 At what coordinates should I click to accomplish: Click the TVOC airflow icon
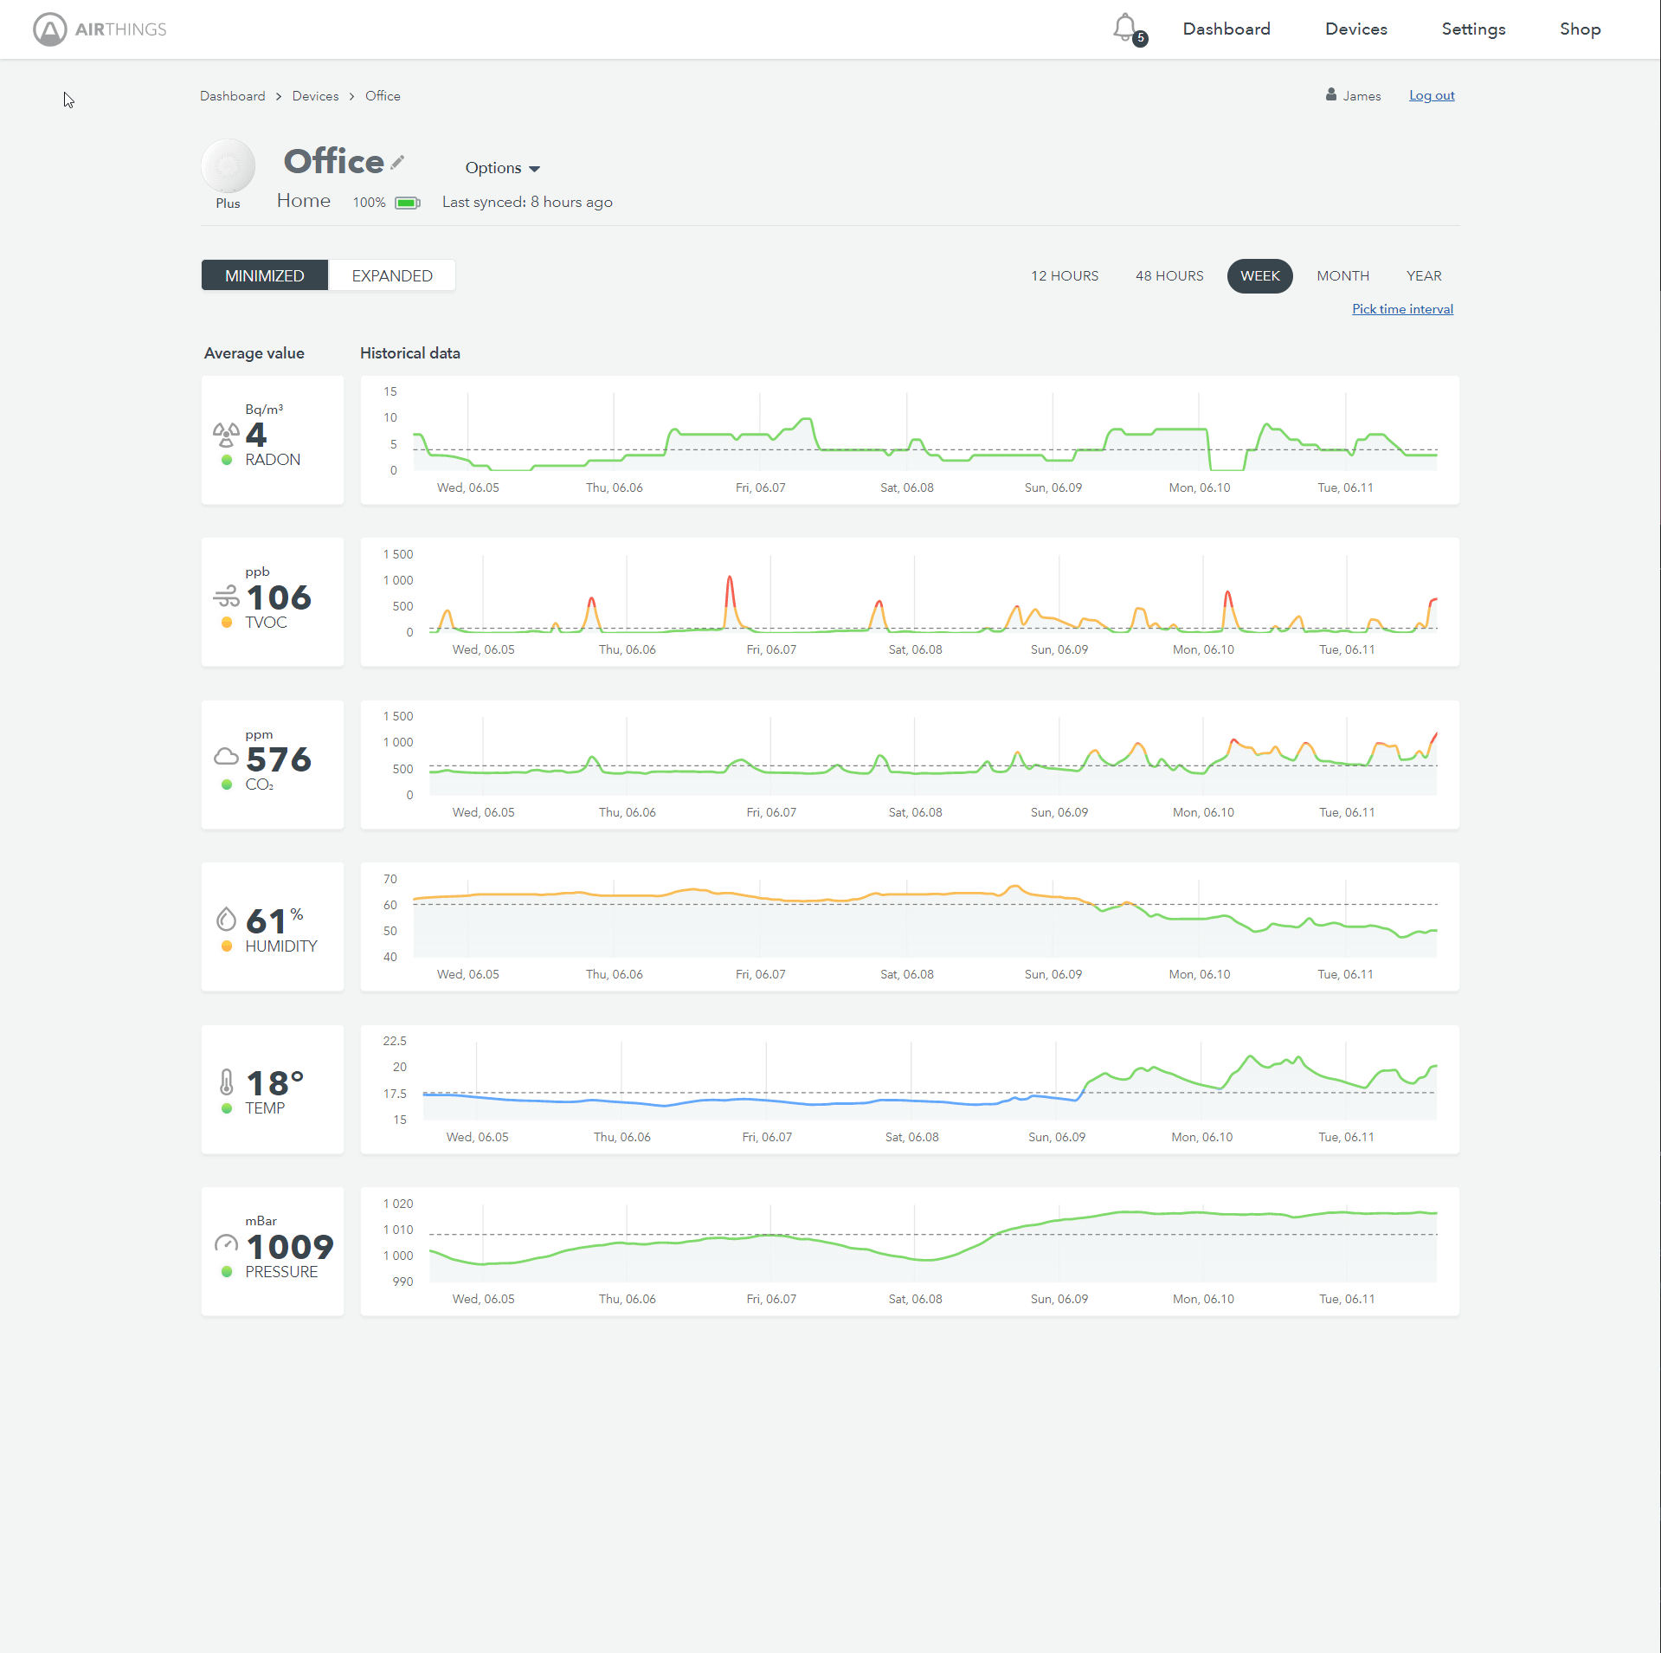[x=226, y=596]
